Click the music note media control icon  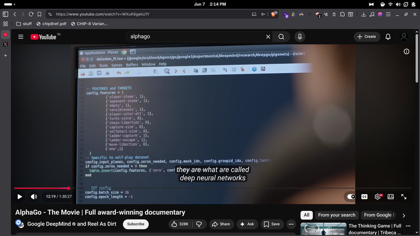tap(372, 14)
